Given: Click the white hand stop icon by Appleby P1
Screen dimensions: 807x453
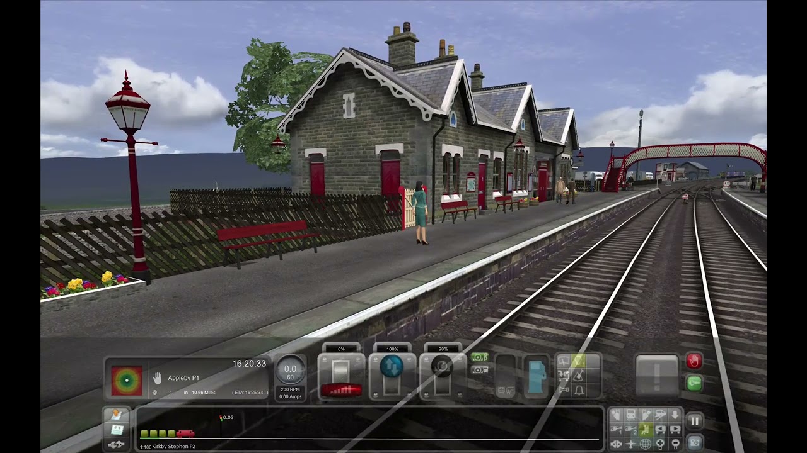Looking at the screenshot, I should pyautogui.click(x=158, y=377).
